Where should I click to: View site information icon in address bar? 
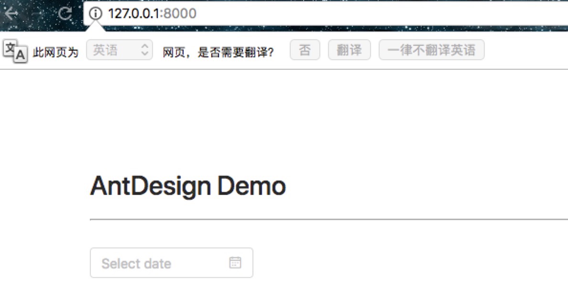click(95, 13)
